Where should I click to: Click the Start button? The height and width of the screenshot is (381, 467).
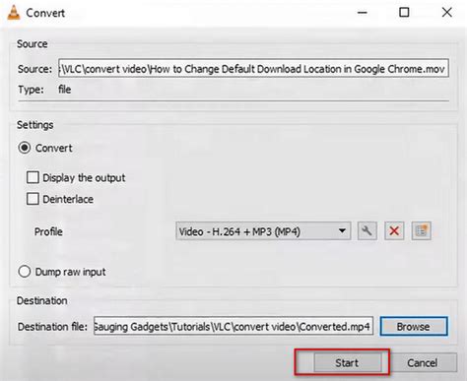pos(348,362)
